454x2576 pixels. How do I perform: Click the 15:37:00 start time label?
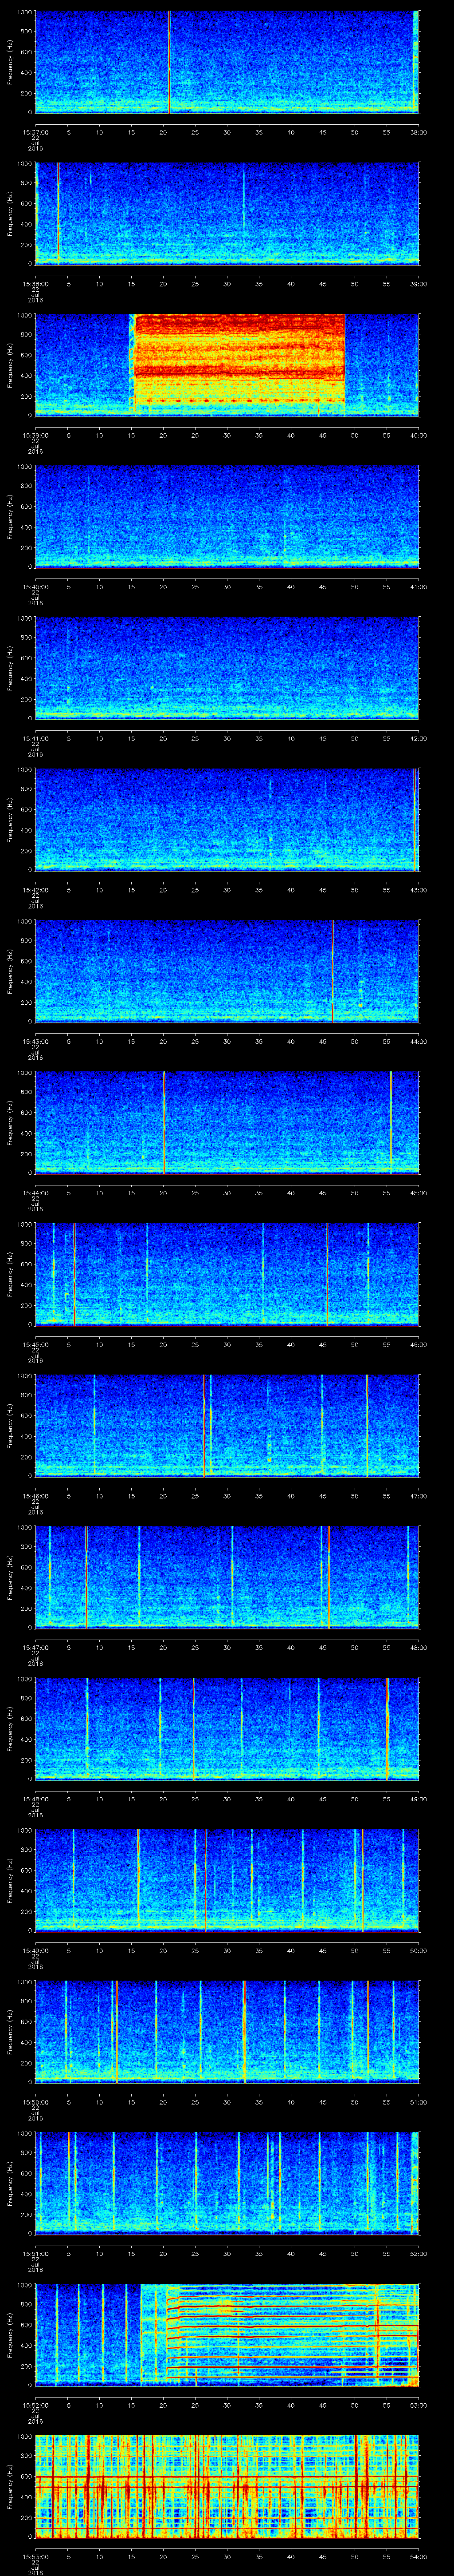point(35,131)
